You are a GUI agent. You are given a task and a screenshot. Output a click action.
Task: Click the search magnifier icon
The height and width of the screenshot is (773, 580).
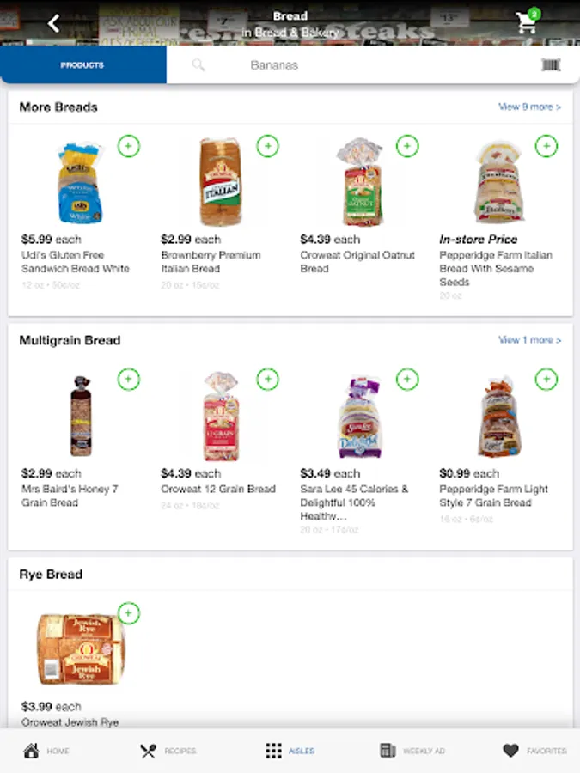click(198, 65)
